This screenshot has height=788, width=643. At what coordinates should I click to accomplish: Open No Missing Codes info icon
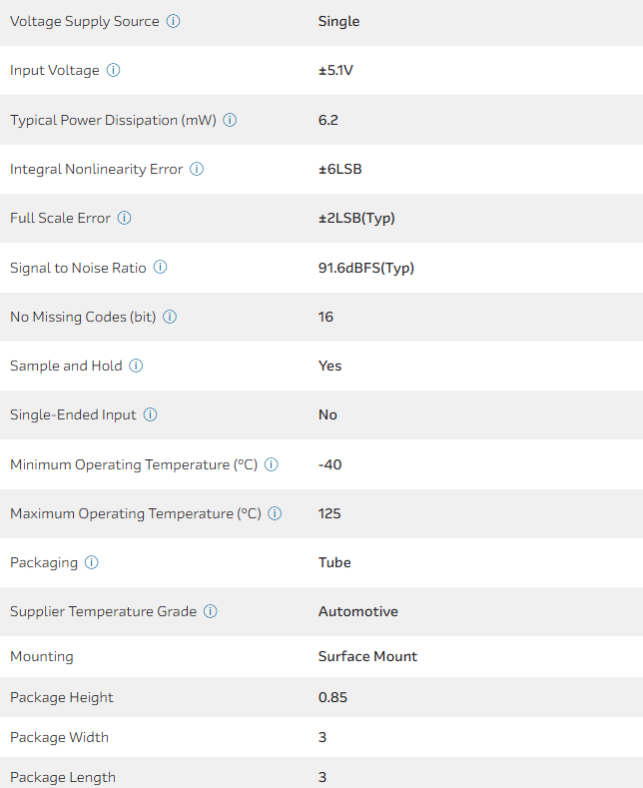170,317
